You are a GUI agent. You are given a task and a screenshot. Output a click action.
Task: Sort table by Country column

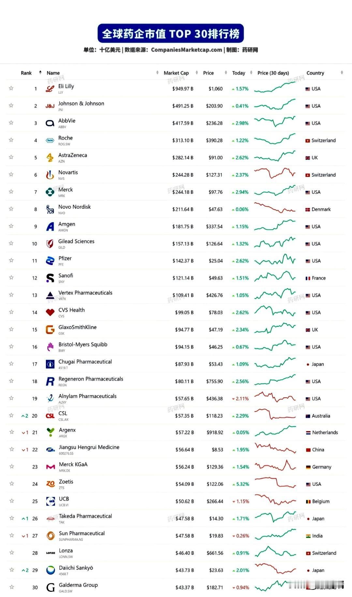click(x=315, y=73)
